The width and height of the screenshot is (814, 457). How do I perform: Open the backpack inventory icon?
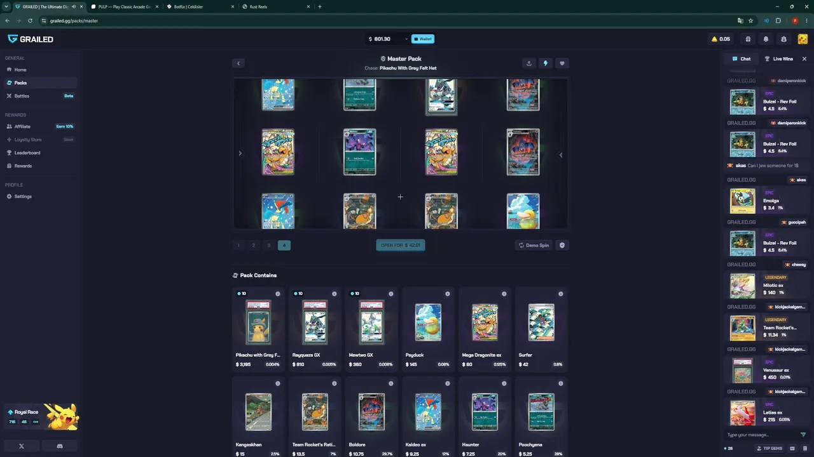[783, 39]
